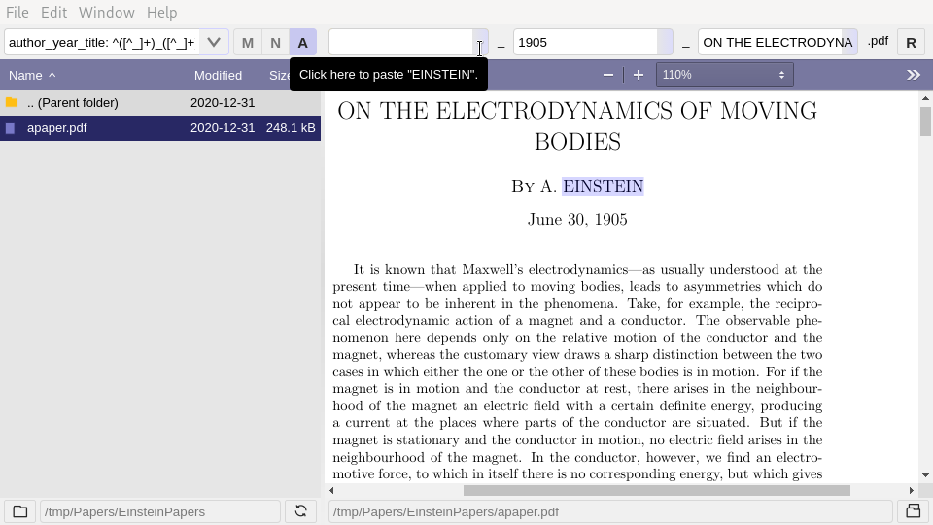The width and height of the screenshot is (933, 525).
Task: Click the PDF title ON THE ELECTRODYNAMICS
Action: coord(577,126)
